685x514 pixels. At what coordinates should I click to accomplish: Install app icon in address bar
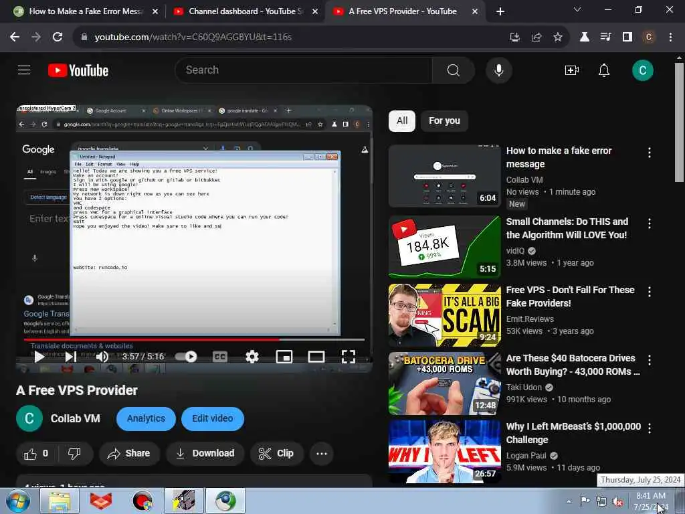pyautogui.click(x=515, y=37)
